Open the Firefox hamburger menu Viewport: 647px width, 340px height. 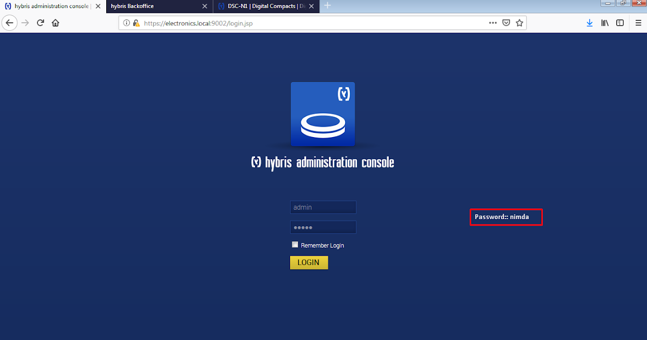638,23
